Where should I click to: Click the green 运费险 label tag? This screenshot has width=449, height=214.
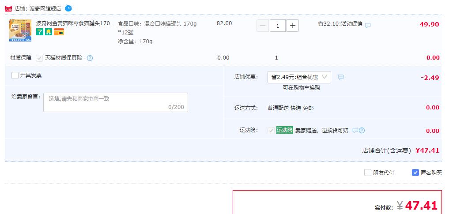(285, 130)
